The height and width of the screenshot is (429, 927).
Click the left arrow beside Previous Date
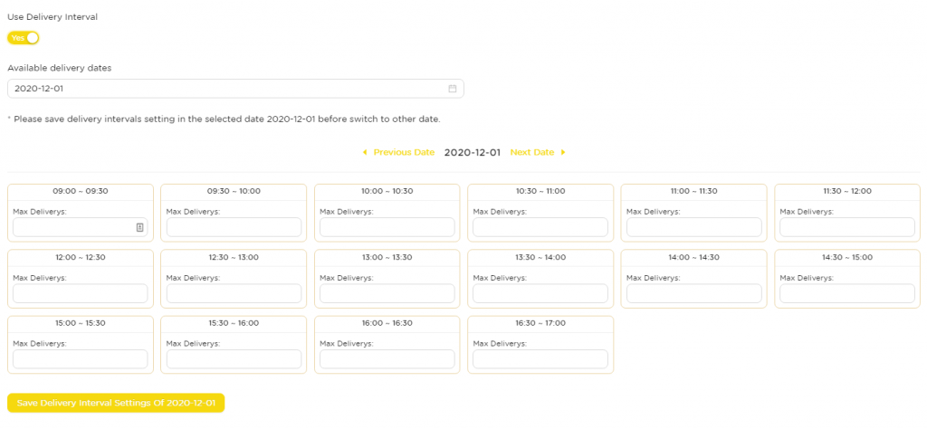tap(365, 152)
